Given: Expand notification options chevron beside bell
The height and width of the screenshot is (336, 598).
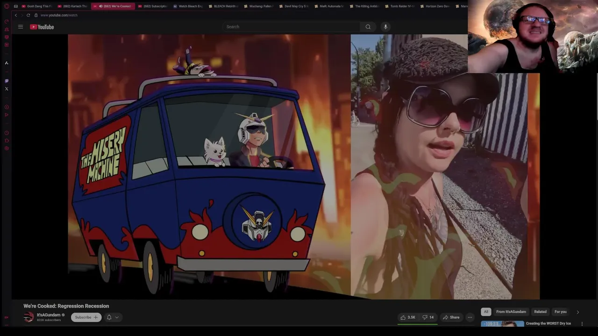Looking at the screenshot, I should pyautogui.click(x=117, y=317).
